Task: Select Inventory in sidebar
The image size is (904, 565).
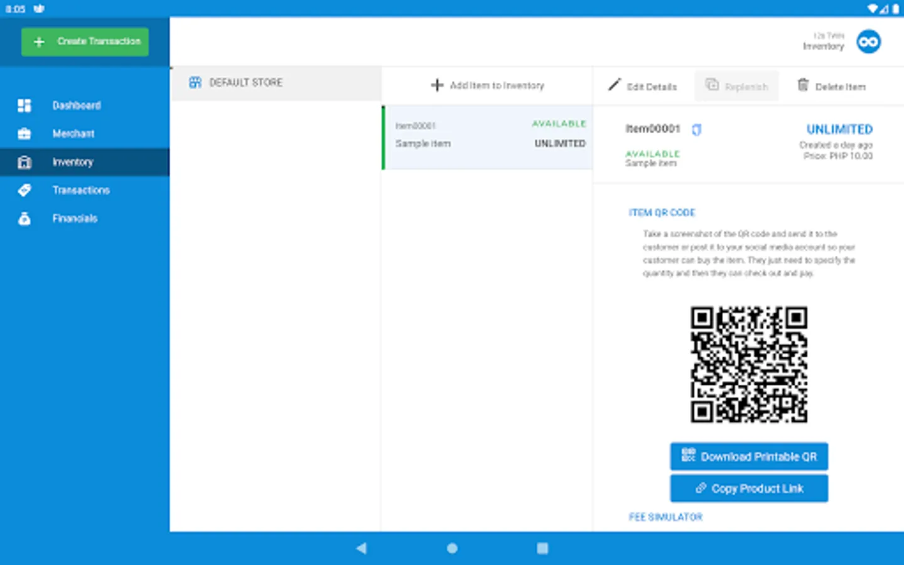Action: (85, 162)
